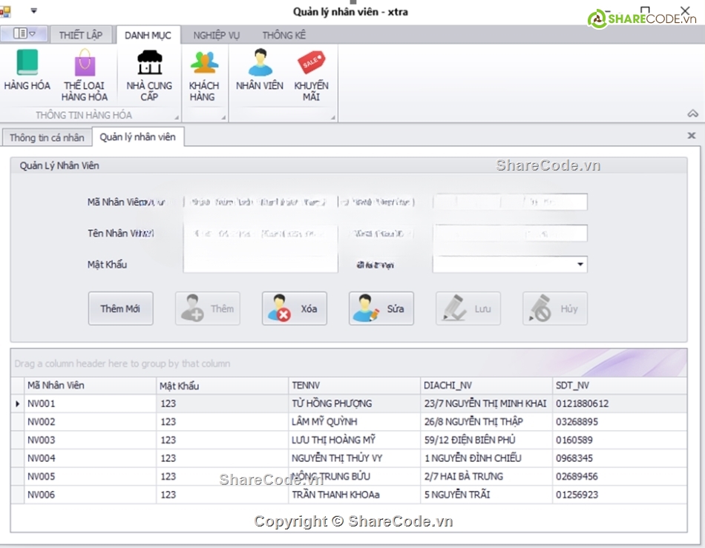Select row indicator for NV001
The image size is (705, 548).
[18, 403]
